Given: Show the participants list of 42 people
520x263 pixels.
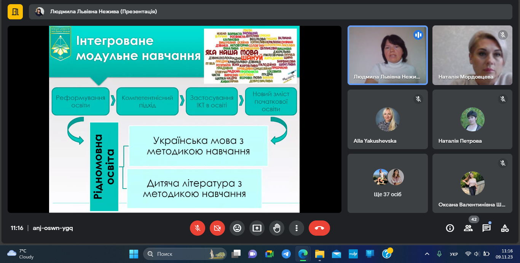Looking at the screenshot, I should click(468, 228).
